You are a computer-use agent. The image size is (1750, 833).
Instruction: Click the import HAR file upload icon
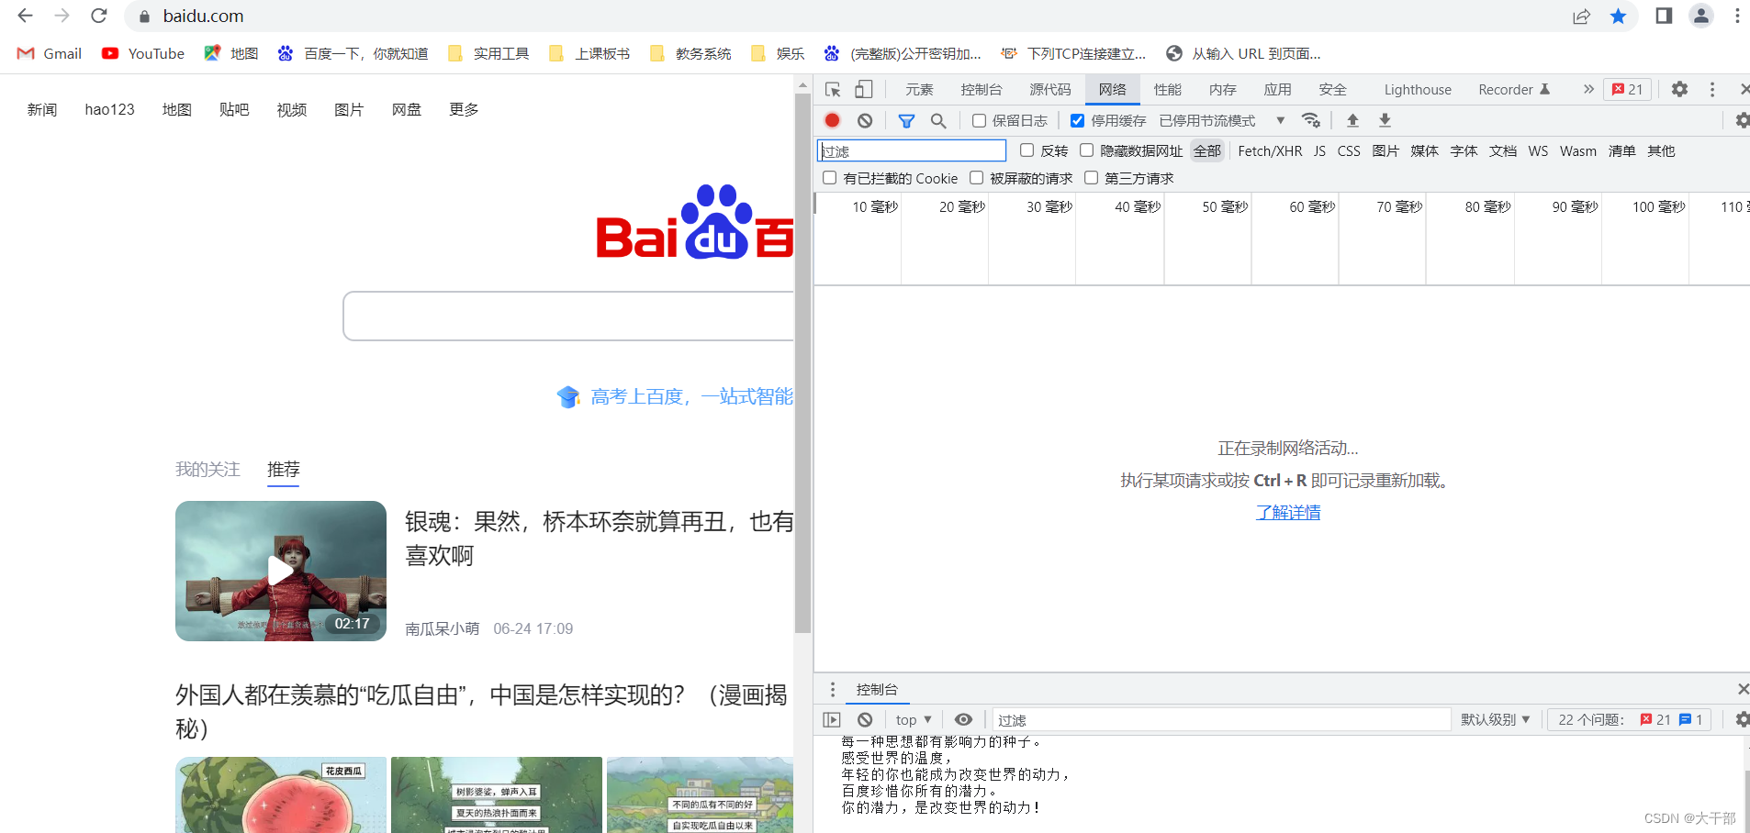point(1352,120)
